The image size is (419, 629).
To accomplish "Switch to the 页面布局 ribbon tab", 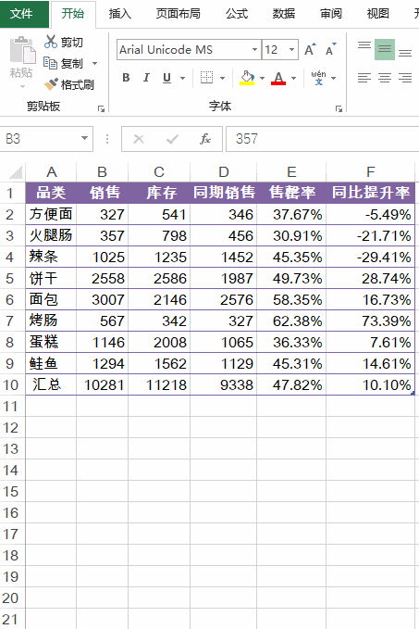I will (x=179, y=14).
